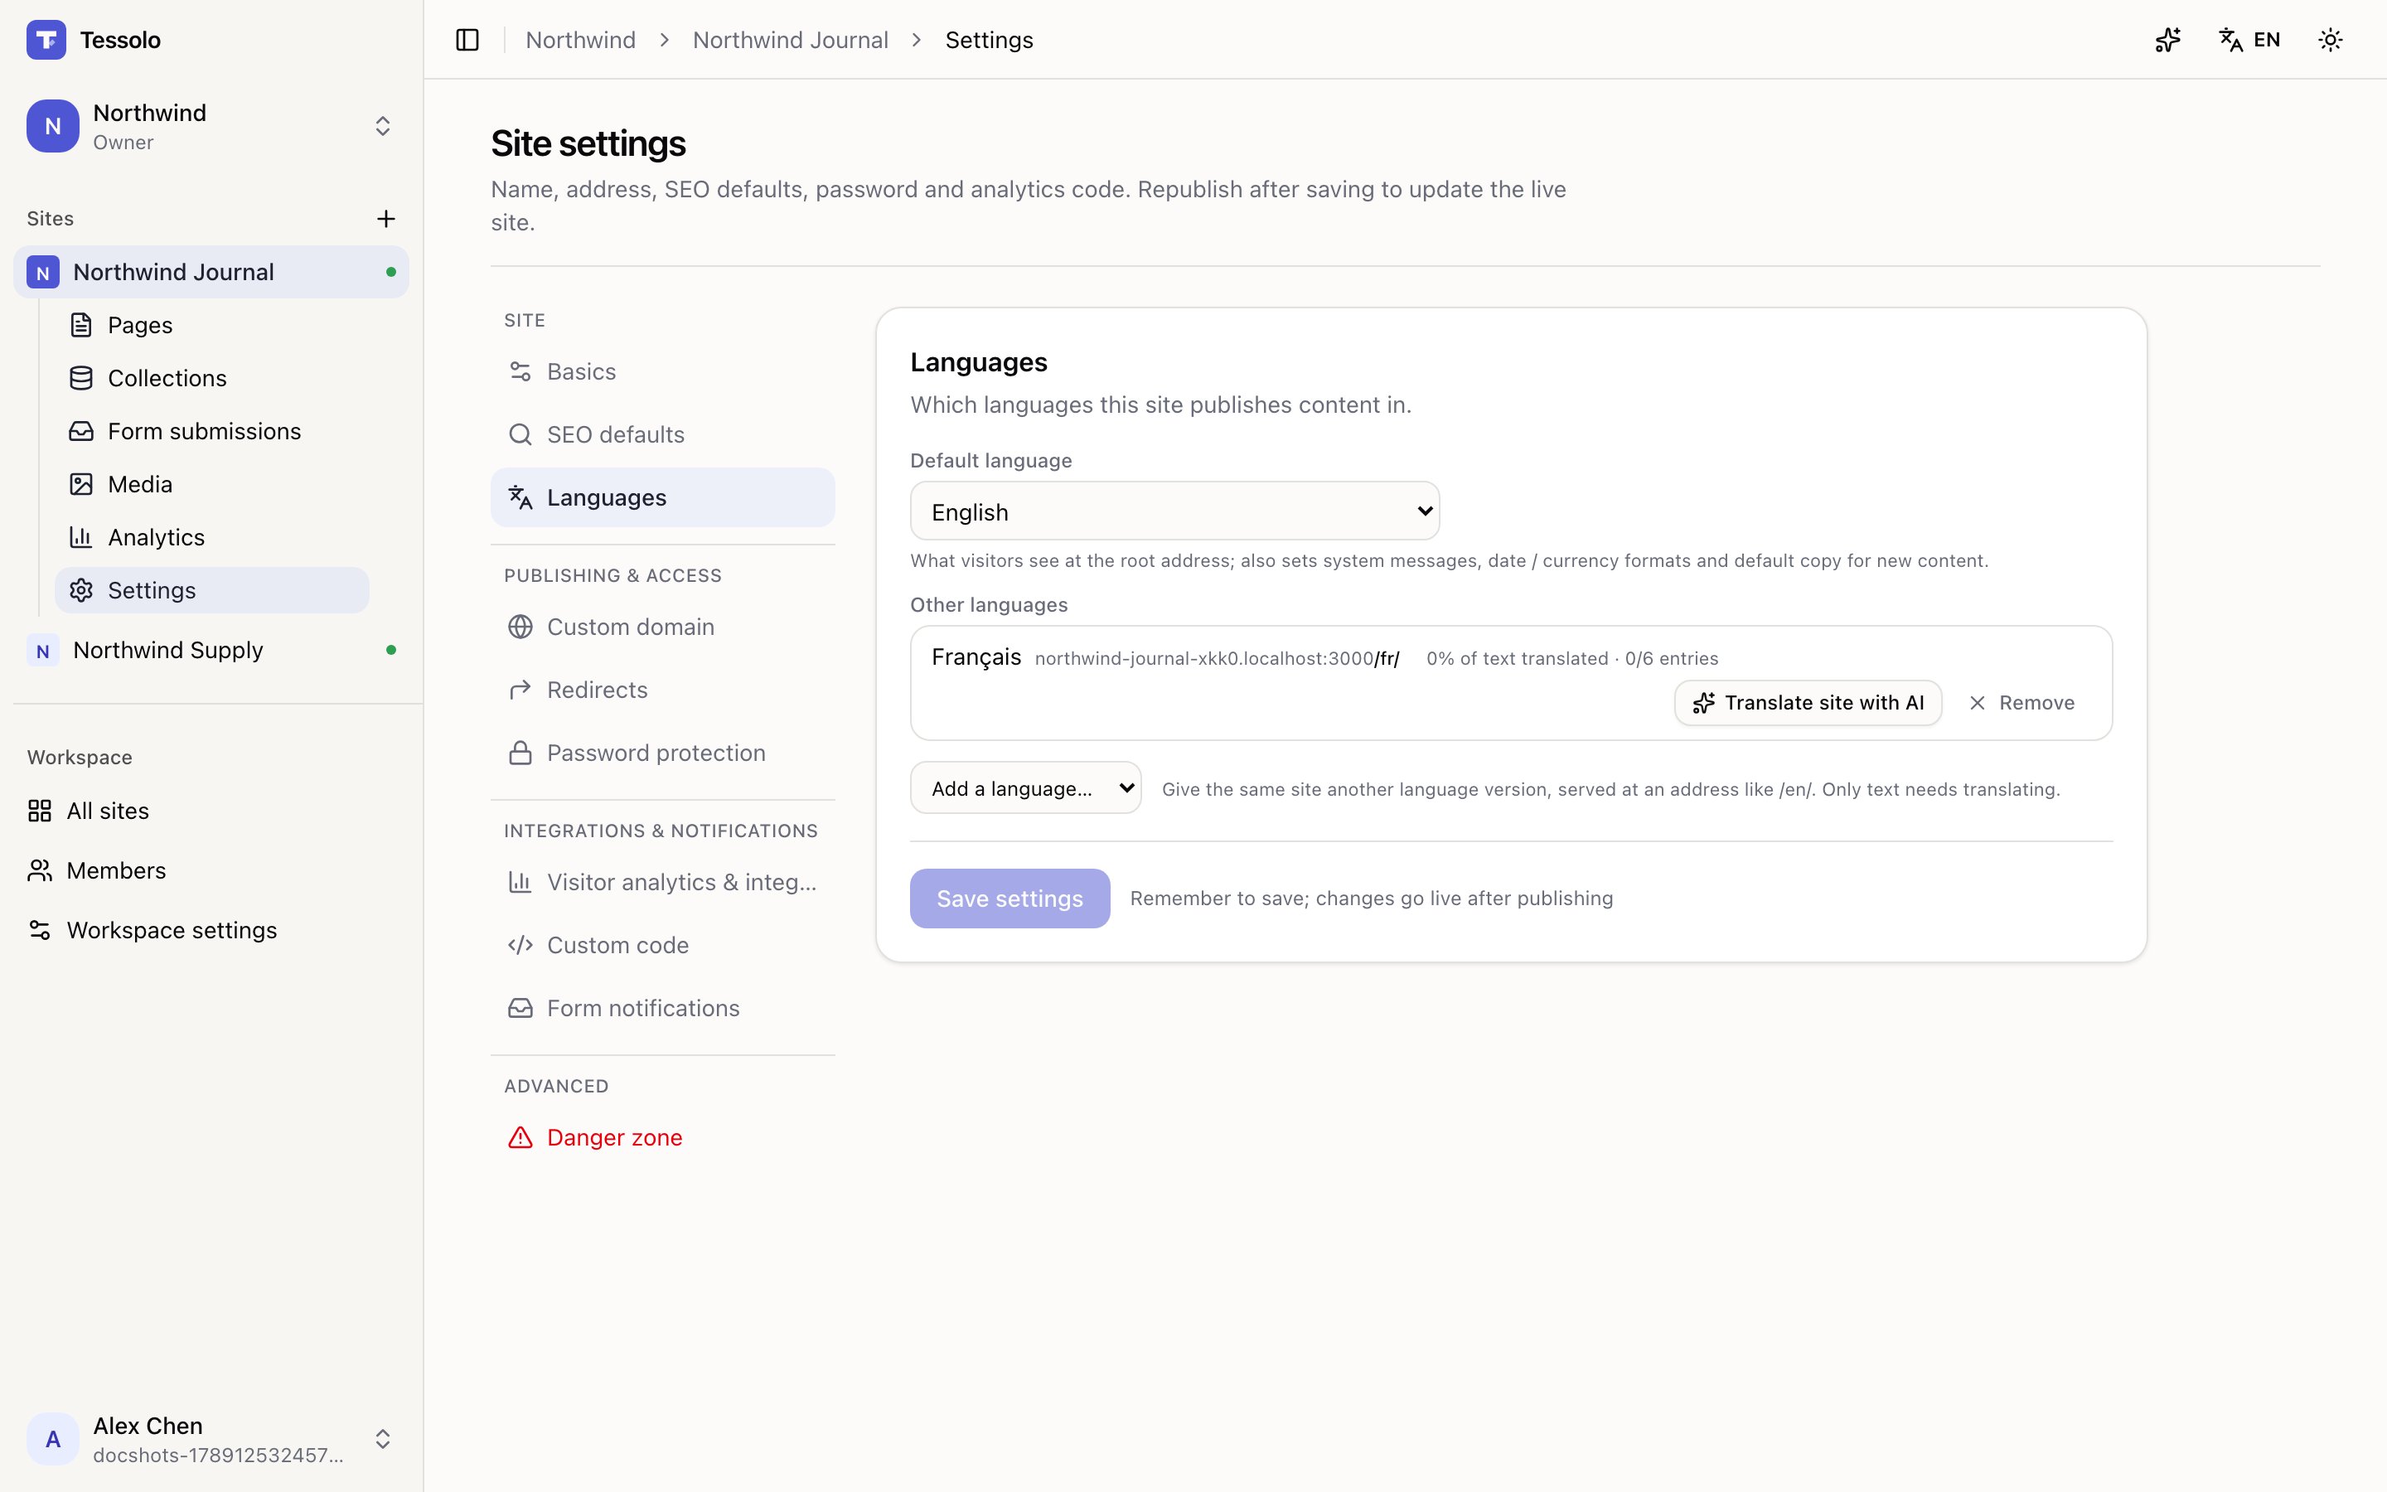
Task: Toggle the sidebar panel icon
Action: [x=467, y=41]
